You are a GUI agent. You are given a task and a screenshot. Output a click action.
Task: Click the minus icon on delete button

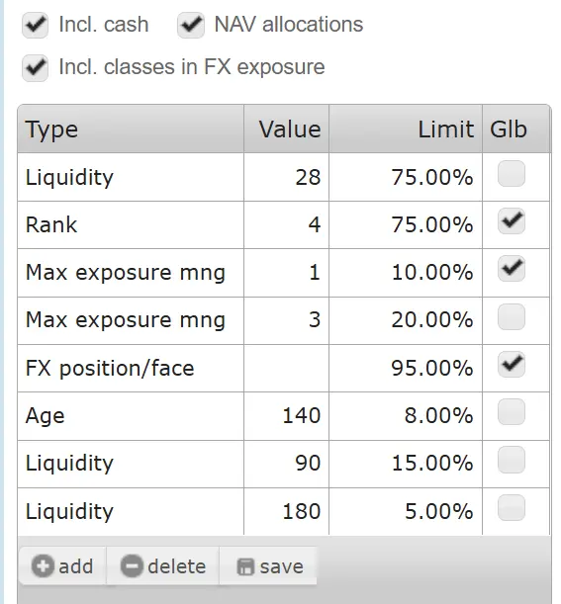click(132, 566)
